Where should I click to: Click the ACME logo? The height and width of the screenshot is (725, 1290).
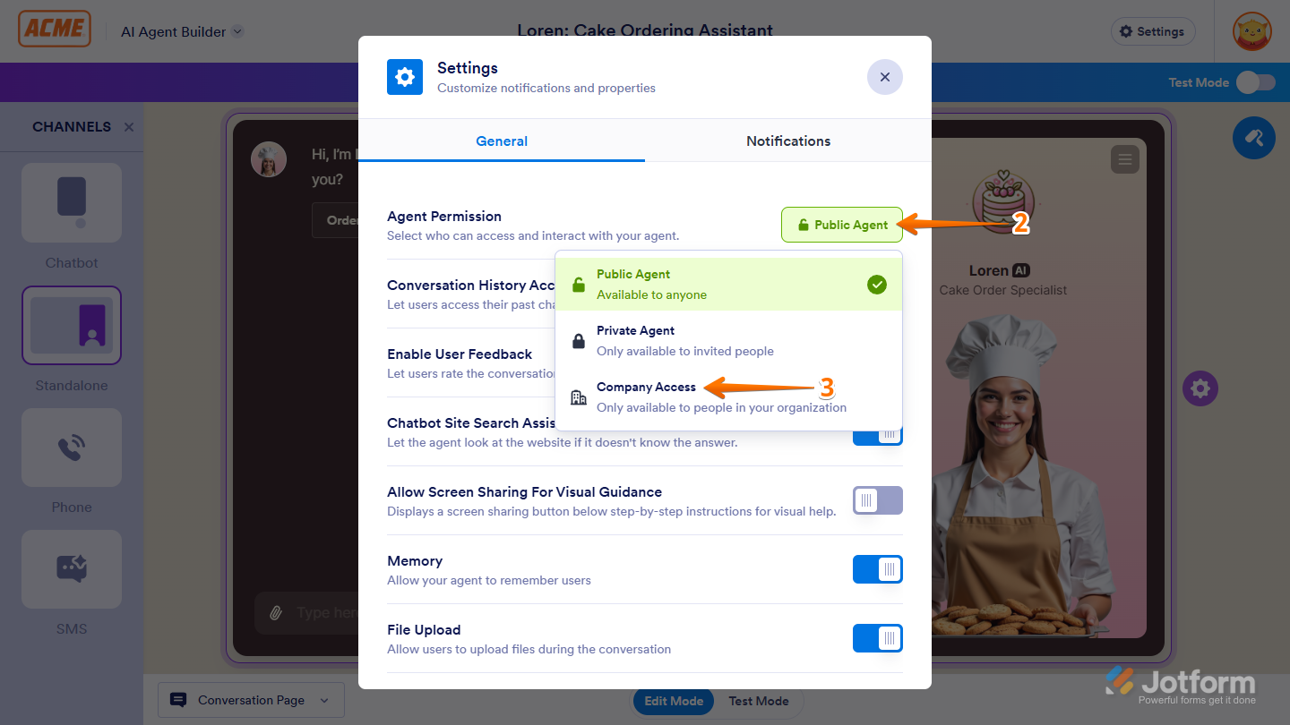click(x=55, y=30)
